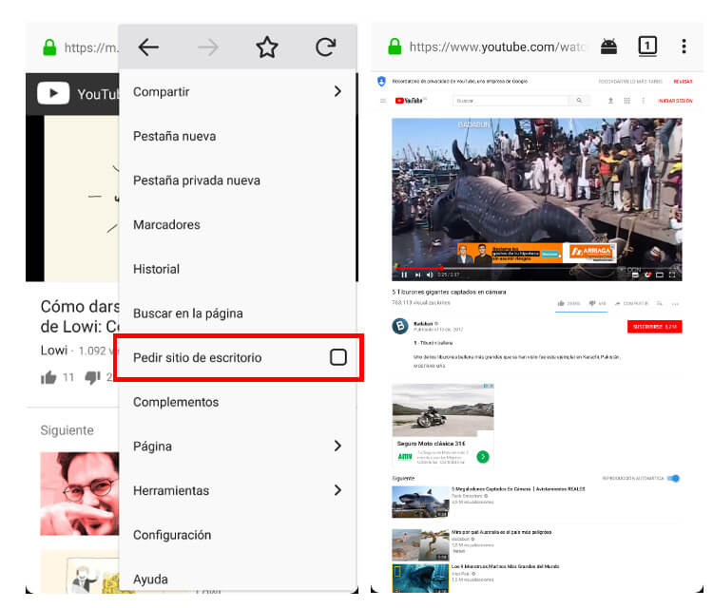This screenshot has height=608, width=713.
Task: Tap the green padlock in the left browser
Action: tap(49, 47)
